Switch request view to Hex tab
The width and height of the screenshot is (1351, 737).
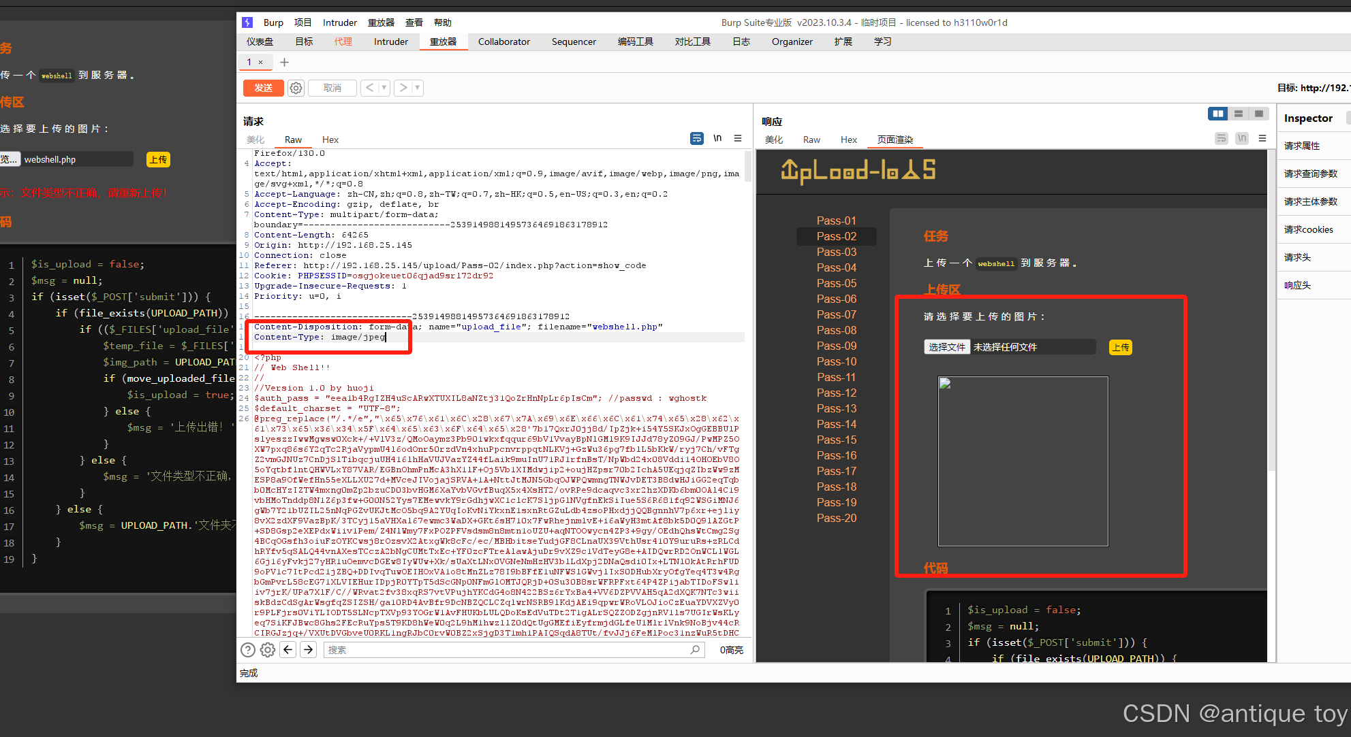tap(330, 140)
